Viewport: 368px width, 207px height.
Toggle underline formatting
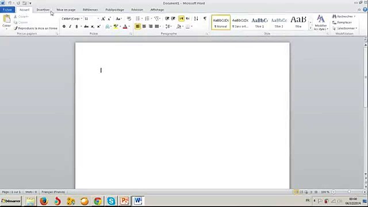pyautogui.click(x=76, y=26)
